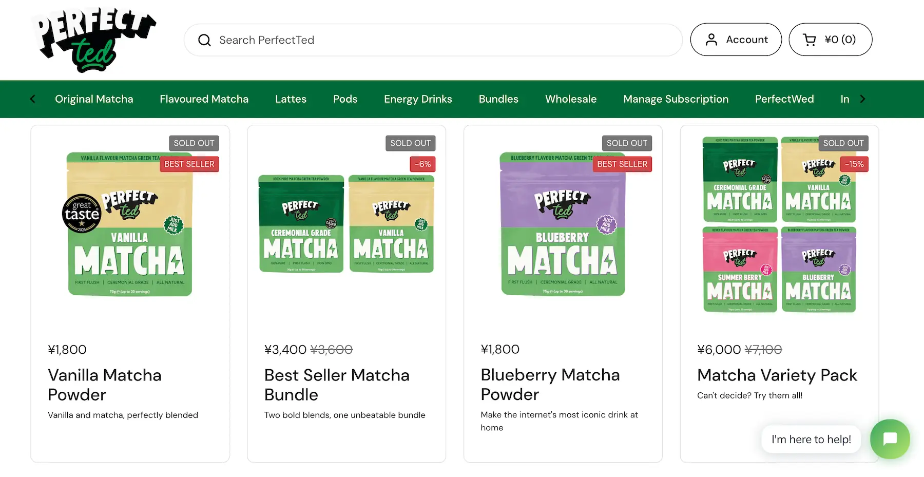Image resolution: width=924 pixels, height=477 pixels.
Task: Click the Best Seller Bundle product image
Action: coord(346,224)
